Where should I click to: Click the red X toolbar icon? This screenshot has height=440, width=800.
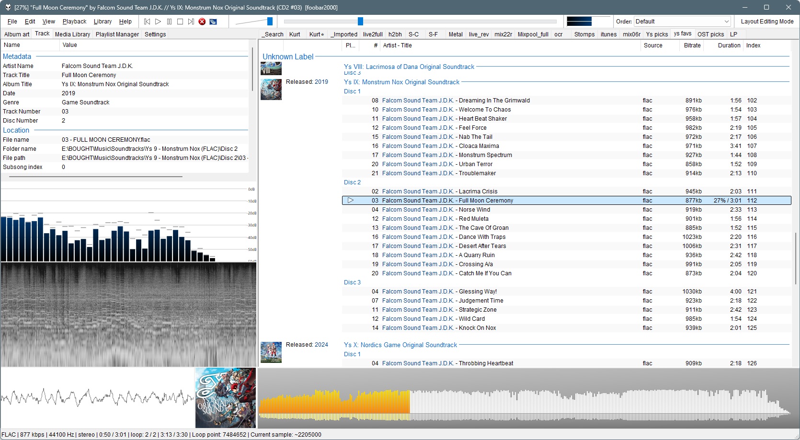pyautogui.click(x=202, y=22)
